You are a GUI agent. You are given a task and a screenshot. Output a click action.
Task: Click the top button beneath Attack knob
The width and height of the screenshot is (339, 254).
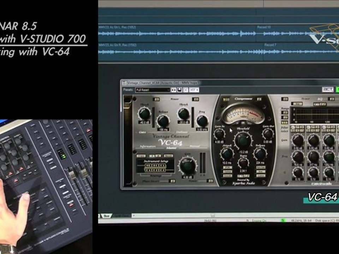click(227, 167)
